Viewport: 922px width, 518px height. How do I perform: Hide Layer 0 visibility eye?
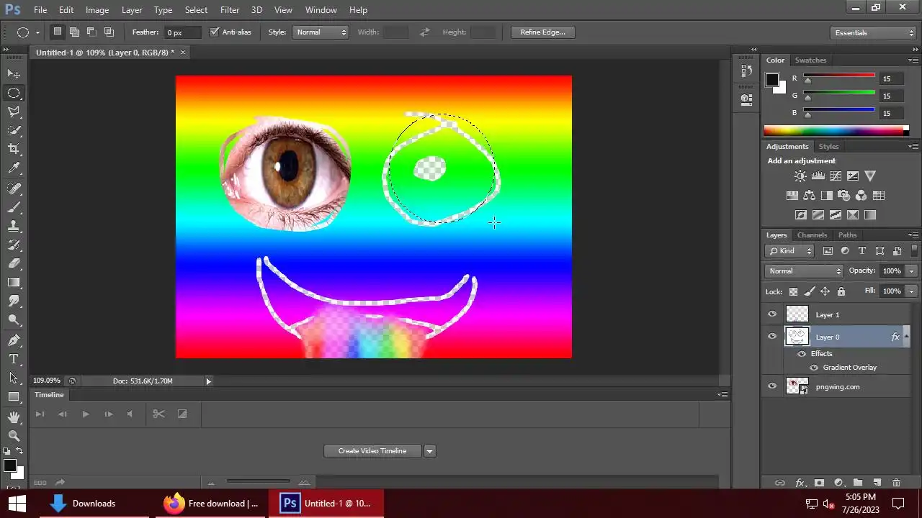point(772,337)
